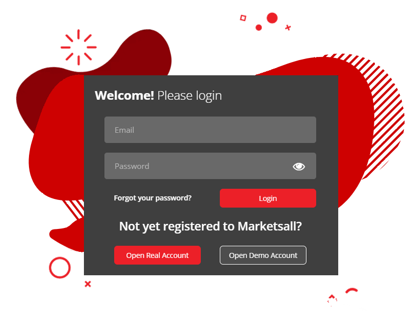Choose Open Real Account
Viewport: 413px width, 318px height.
pyautogui.click(x=157, y=255)
